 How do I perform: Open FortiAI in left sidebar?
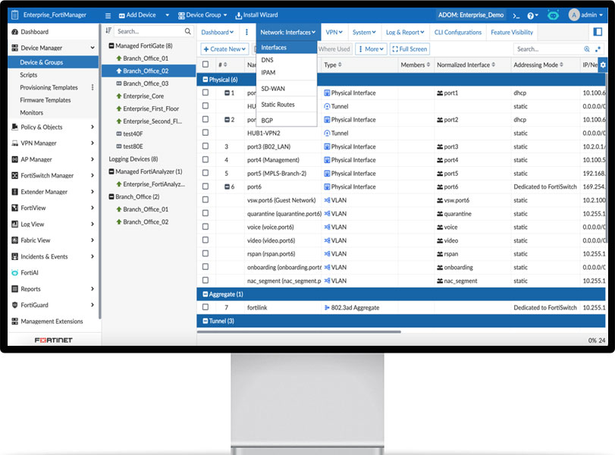(30, 272)
